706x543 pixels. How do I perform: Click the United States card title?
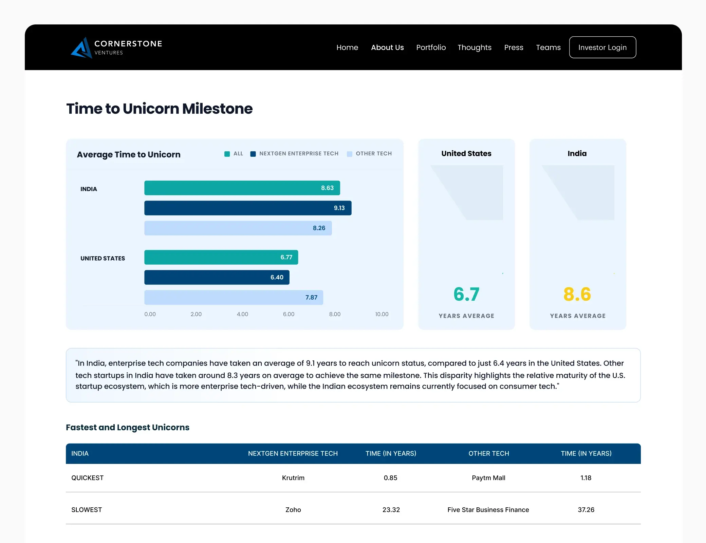(466, 153)
